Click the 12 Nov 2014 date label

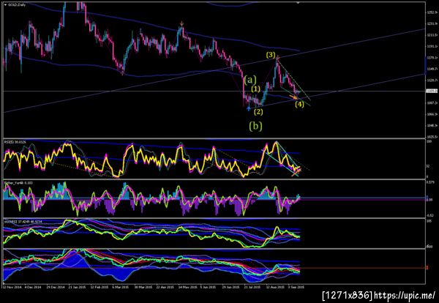click(11, 287)
